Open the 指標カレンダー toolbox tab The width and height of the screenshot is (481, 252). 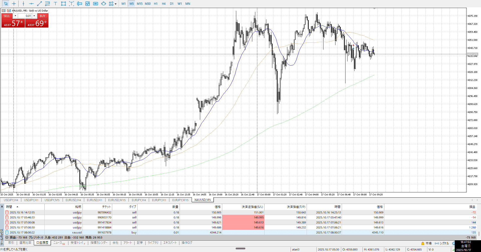pyautogui.click(x=99, y=243)
